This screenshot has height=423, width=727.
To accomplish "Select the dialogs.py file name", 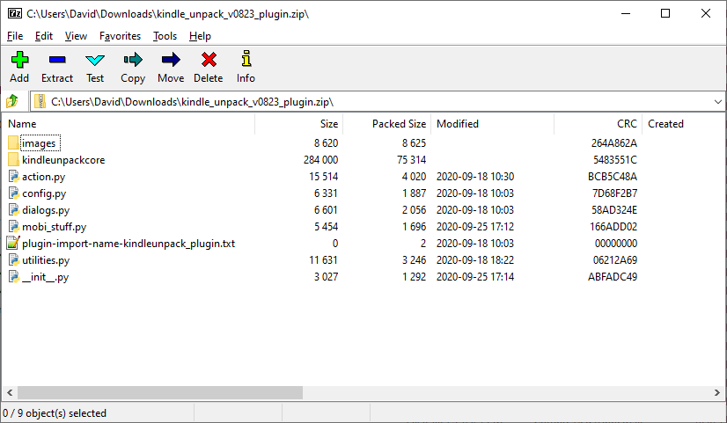I will (x=46, y=210).
